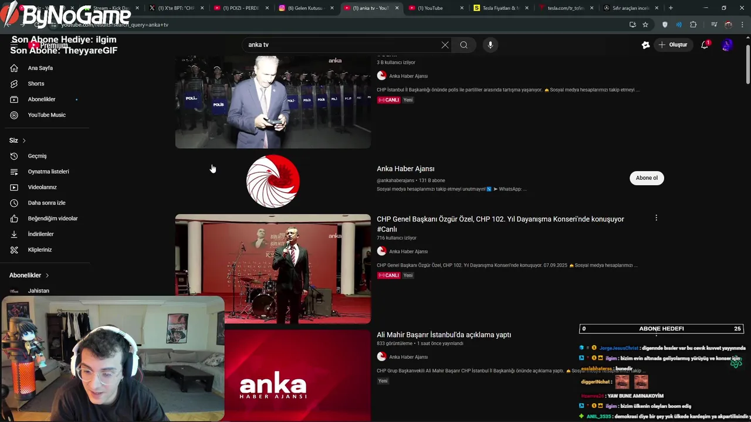The image size is (751, 422).
Task: Open channel name under Ali Mahir video
Action: pyautogui.click(x=408, y=357)
